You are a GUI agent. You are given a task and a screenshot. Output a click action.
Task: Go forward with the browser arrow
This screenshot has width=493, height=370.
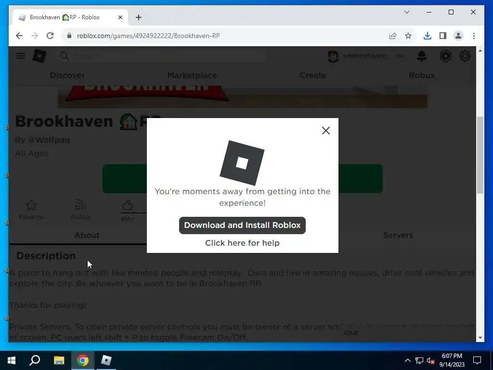point(35,36)
